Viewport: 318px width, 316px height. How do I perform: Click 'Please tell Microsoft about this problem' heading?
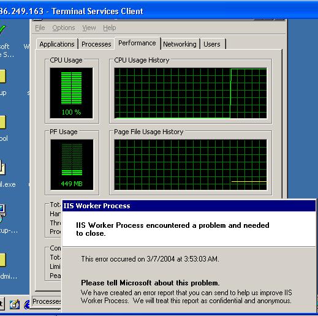coord(150,283)
